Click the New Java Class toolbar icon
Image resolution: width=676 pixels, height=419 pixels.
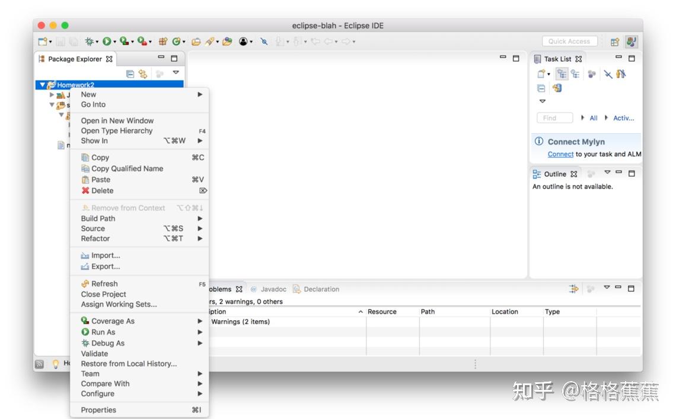click(176, 41)
